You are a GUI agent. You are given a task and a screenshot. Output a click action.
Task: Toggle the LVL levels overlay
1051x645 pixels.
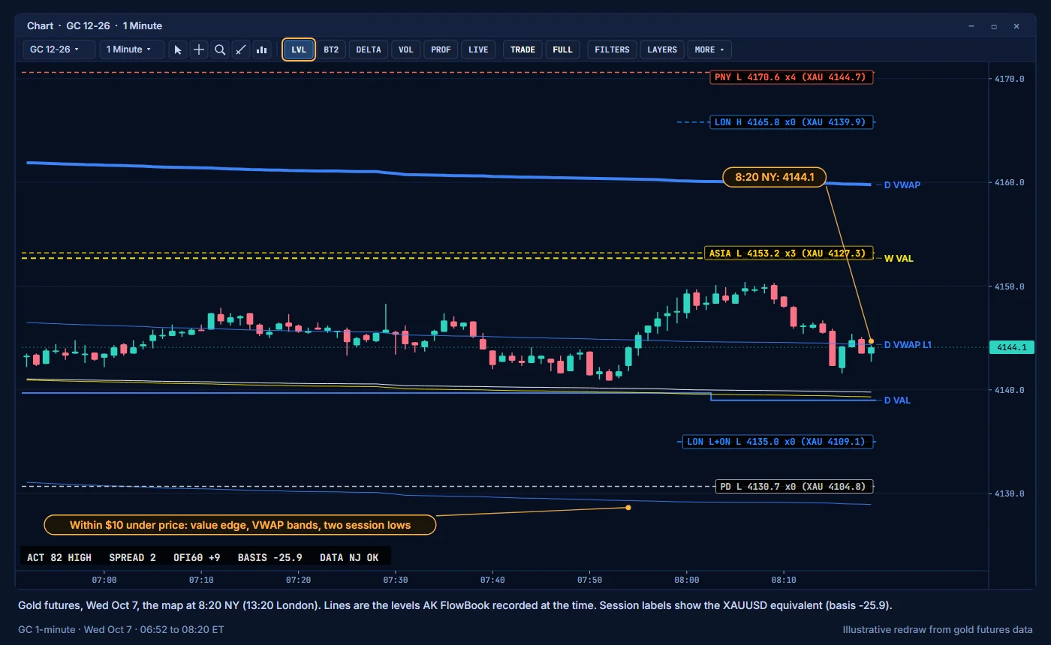click(299, 49)
